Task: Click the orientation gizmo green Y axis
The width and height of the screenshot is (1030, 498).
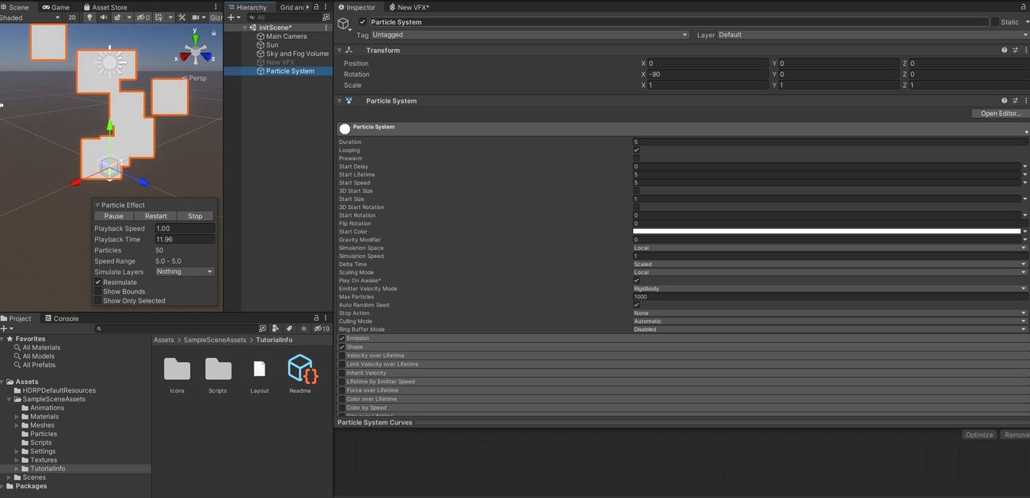Action: [196, 37]
